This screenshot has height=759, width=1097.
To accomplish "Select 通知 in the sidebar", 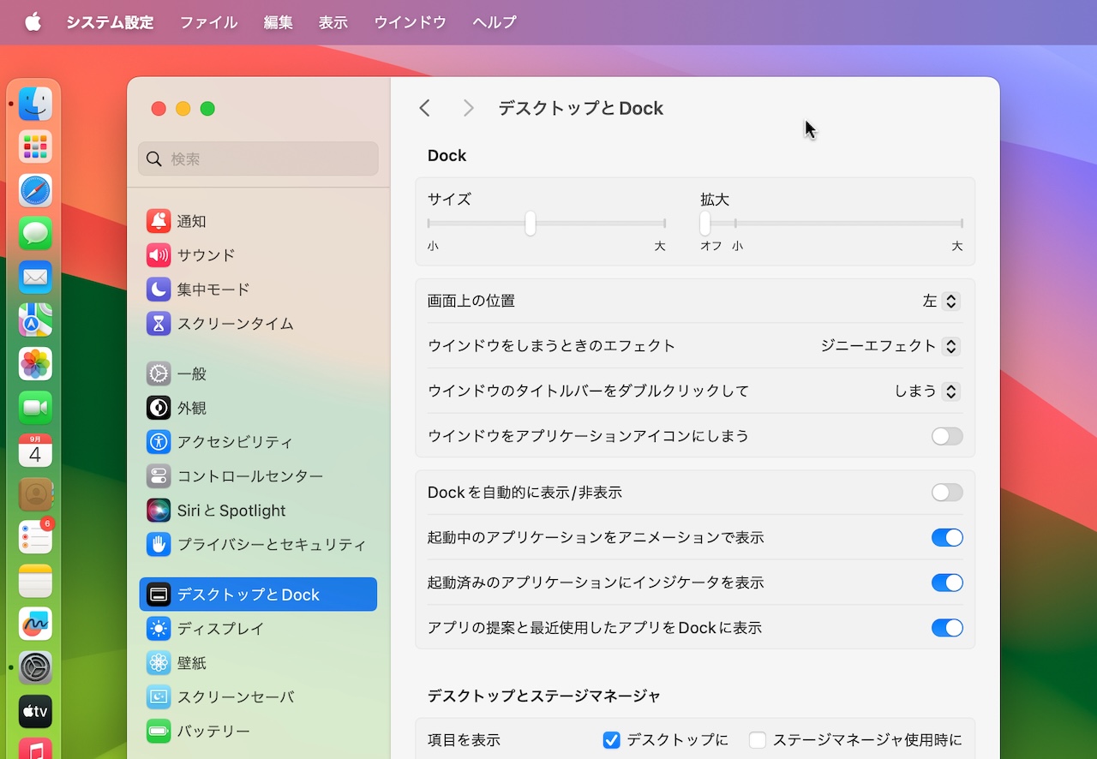I will pyautogui.click(x=258, y=221).
